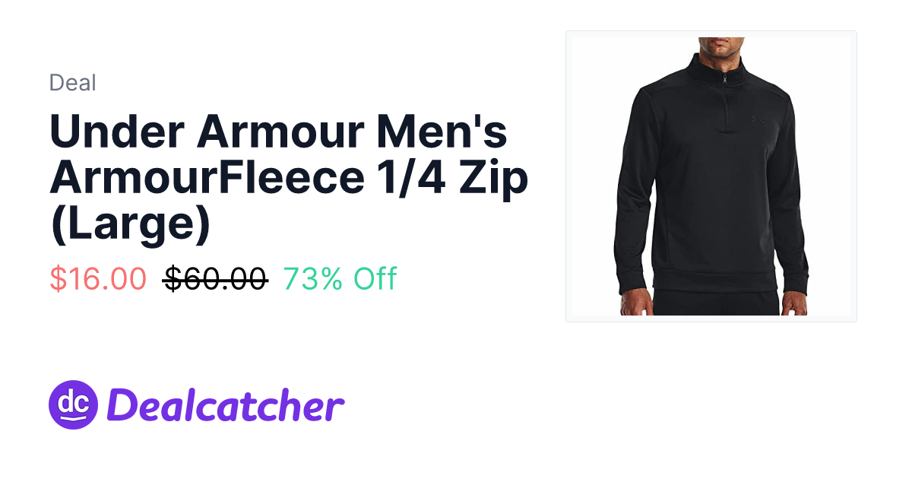Click the $16.00 sale price
This screenshot has width=912, height=479.
[x=98, y=279]
